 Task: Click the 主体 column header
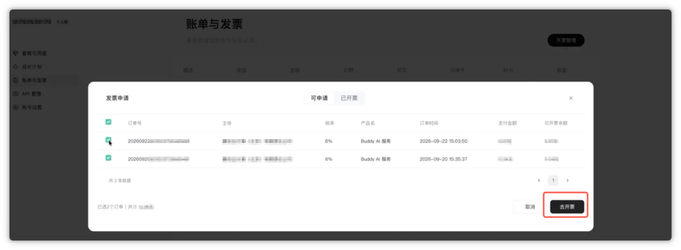pyautogui.click(x=227, y=123)
